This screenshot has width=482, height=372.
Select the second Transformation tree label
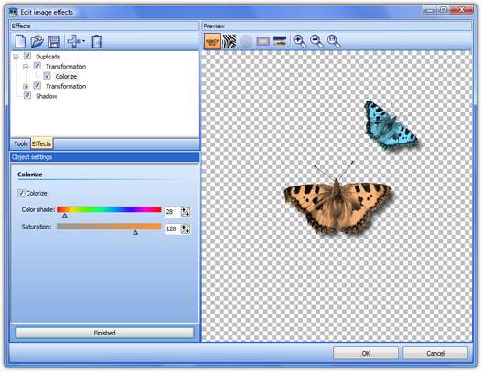pos(66,86)
